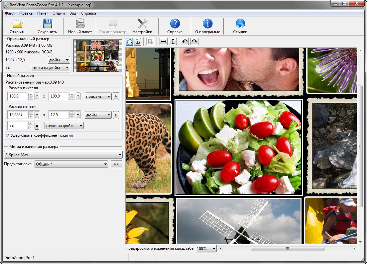
Task: Open the процент units dropdown
Action: point(98,97)
